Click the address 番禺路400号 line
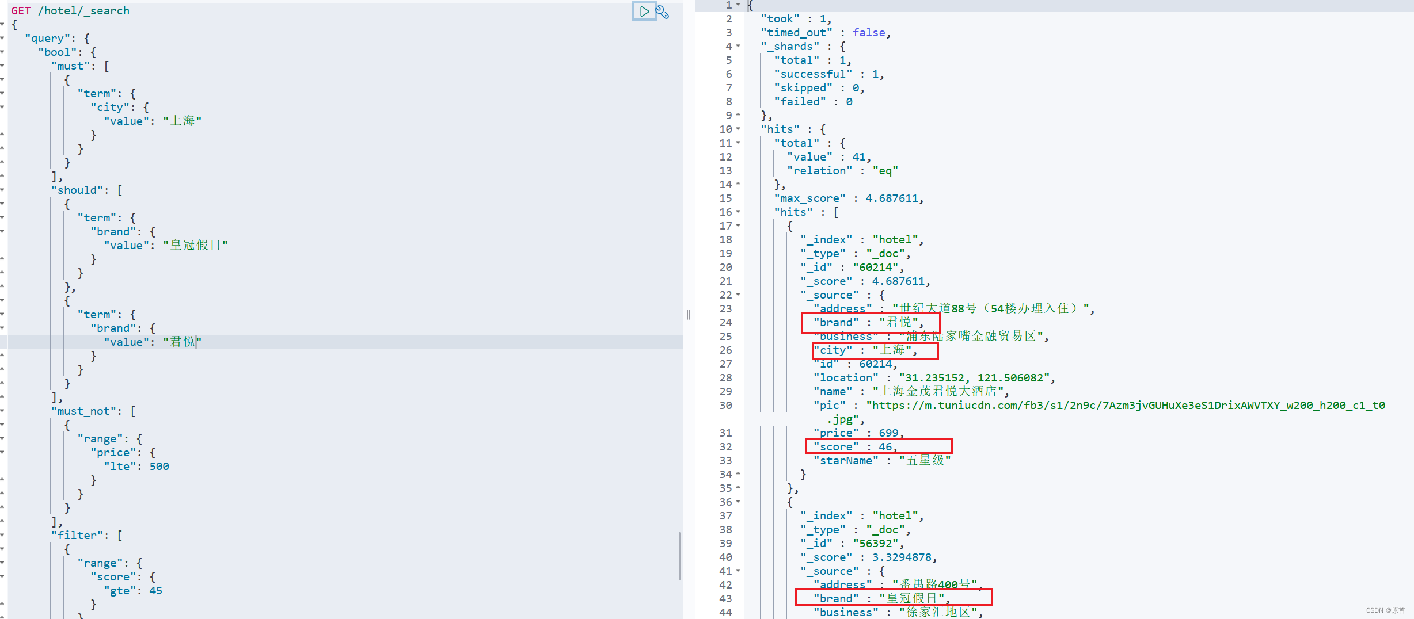Screen dimensions: 1414x619 (898, 585)
